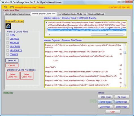Click the WebAttack code line

[79, 56]
